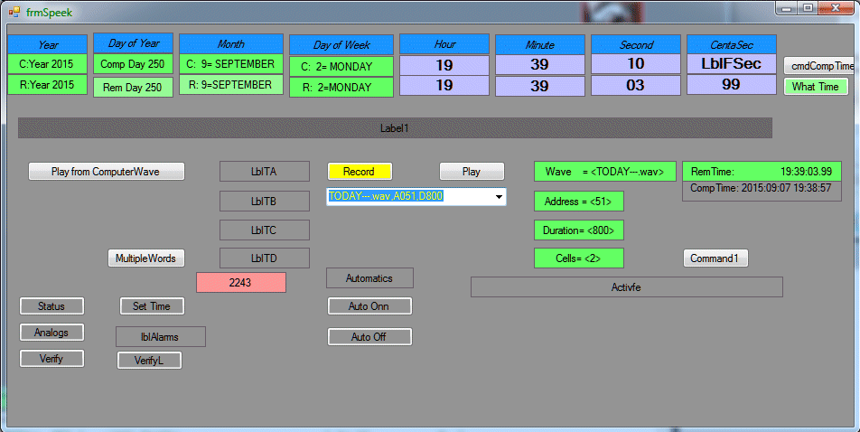Close the frmSpeek window
This screenshot has height=432, width=860.
coord(836,8)
